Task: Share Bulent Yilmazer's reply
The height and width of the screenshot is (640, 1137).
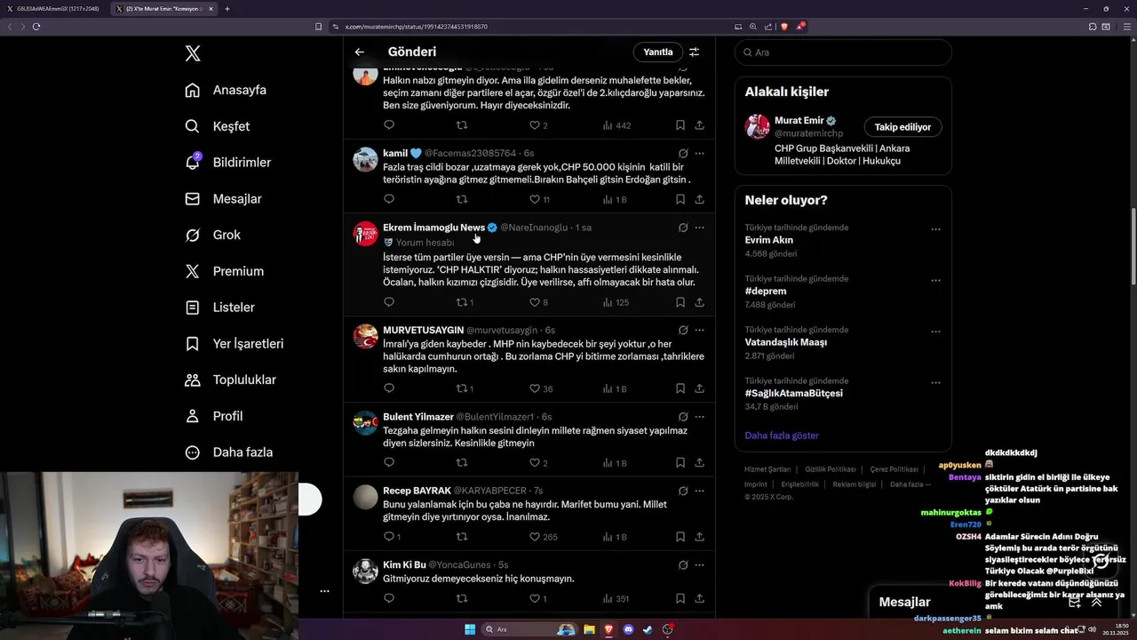Action: (700, 463)
